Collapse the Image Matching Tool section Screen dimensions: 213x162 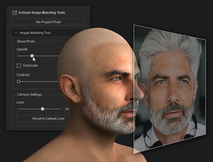click(16, 33)
